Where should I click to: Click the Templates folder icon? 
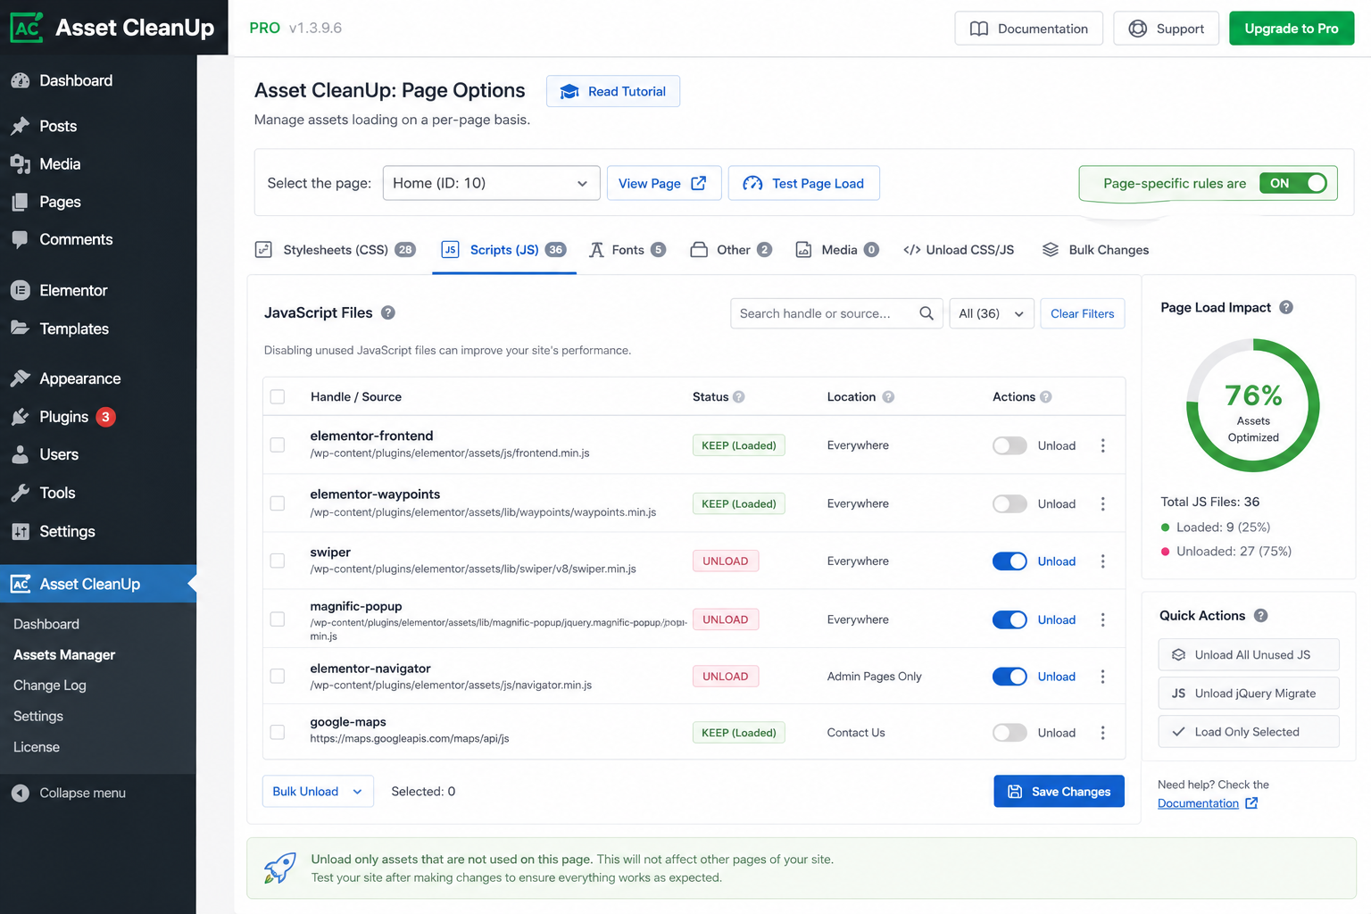click(x=21, y=328)
